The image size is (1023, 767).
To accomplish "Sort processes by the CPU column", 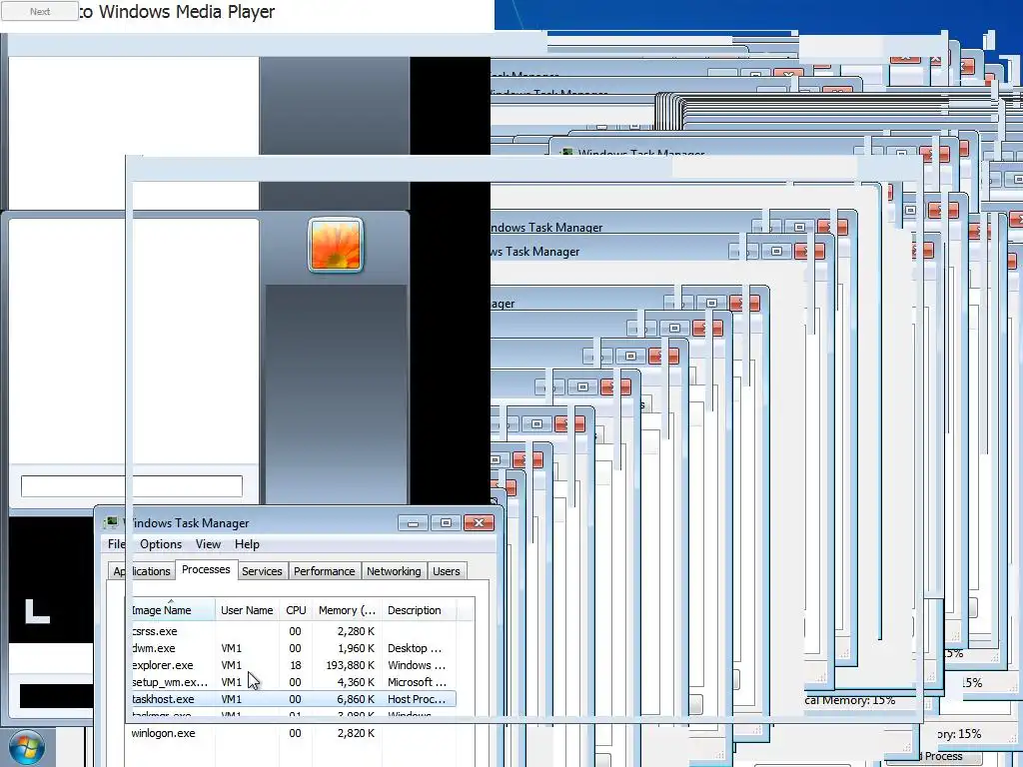I will click(296, 610).
